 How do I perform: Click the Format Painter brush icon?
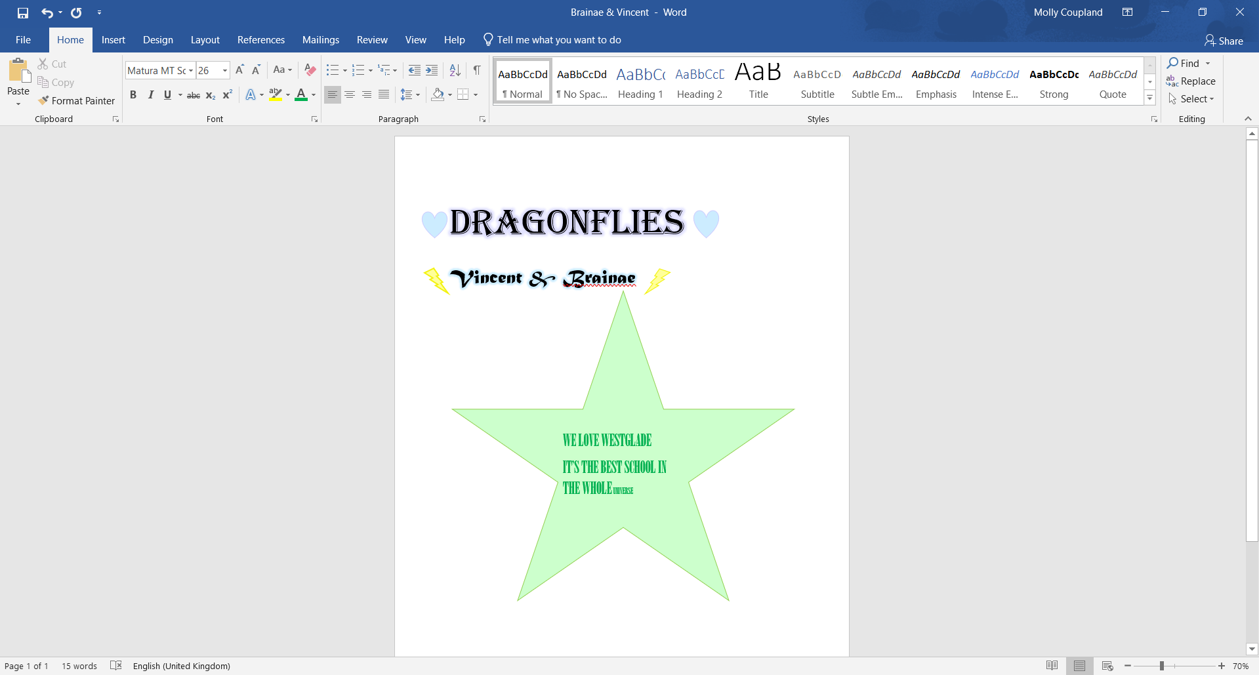pyautogui.click(x=44, y=100)
